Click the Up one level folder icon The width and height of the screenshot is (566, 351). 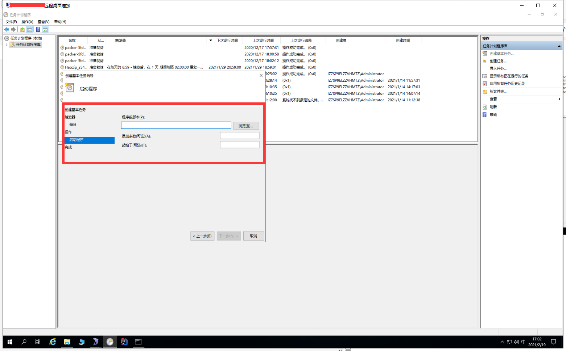click(22, 29)
